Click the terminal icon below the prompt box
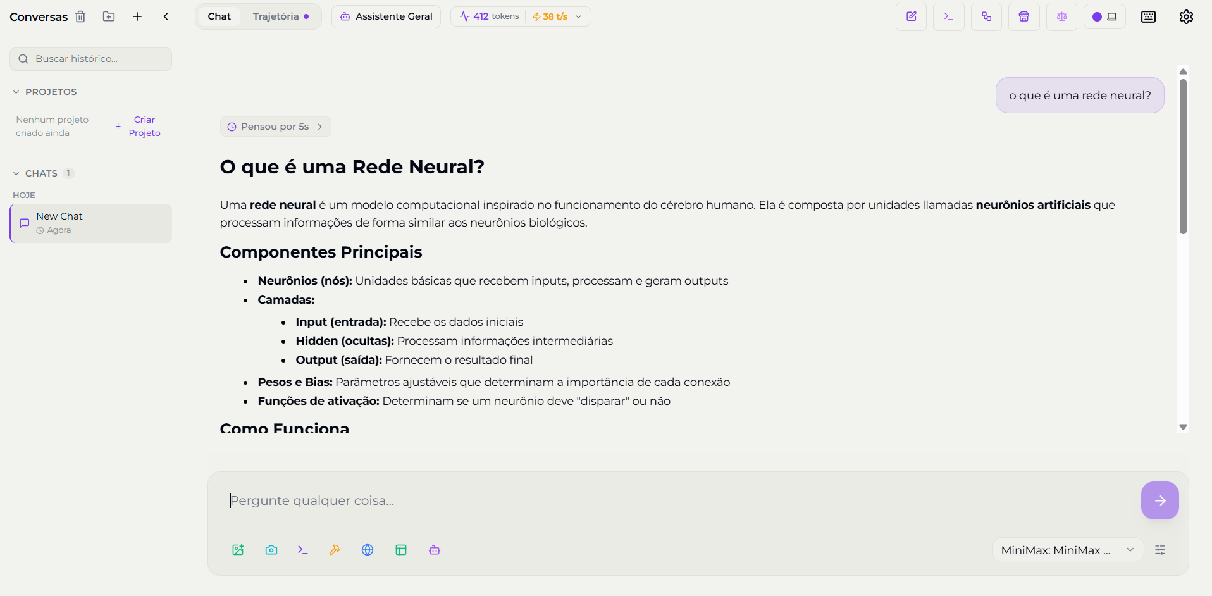The width and height of the screenshot is (1212, 596). [303, 550]
